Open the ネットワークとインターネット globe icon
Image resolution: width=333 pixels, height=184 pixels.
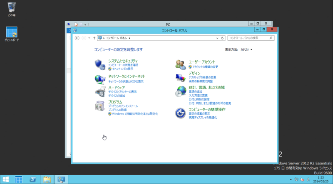[100, 79]
